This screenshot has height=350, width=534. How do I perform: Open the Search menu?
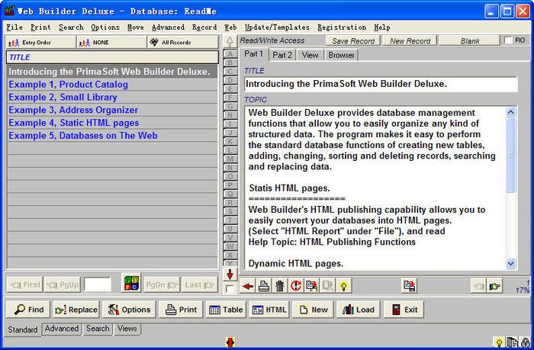[x=71, y=27]
